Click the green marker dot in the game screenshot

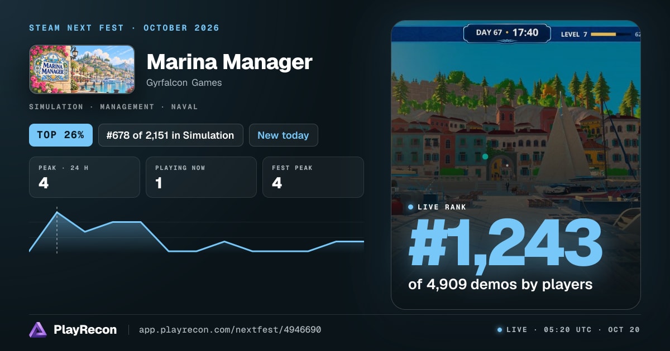[485, 157]
